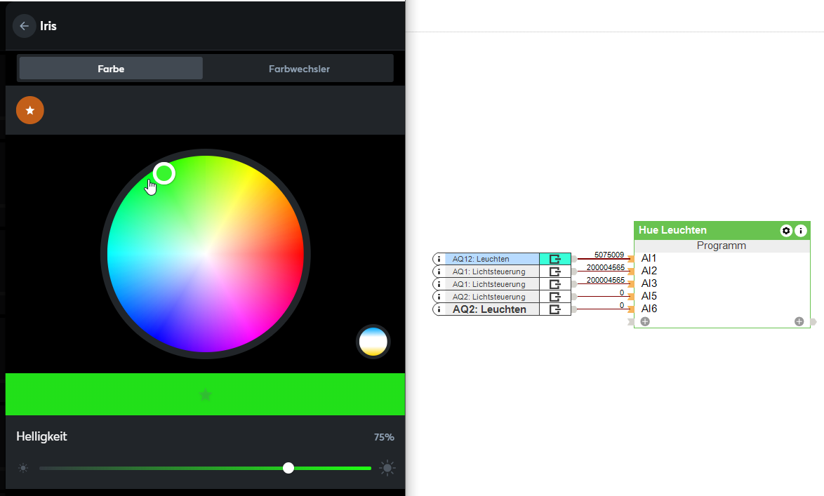Click the highlighted connector icon of AQ12: Leuchten
824x496 pixels.
[555, 259]
